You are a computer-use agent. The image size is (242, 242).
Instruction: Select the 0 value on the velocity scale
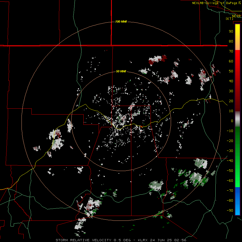(232, 121)
